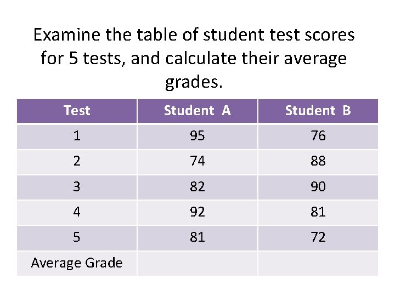This screenshot has width=395, height=296.
Task: Click Student B's score 88
Action: pos(318,162)
